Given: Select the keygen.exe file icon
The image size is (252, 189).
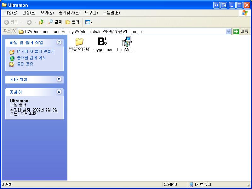Looking at the screenshot, I should tap(103, 42).
